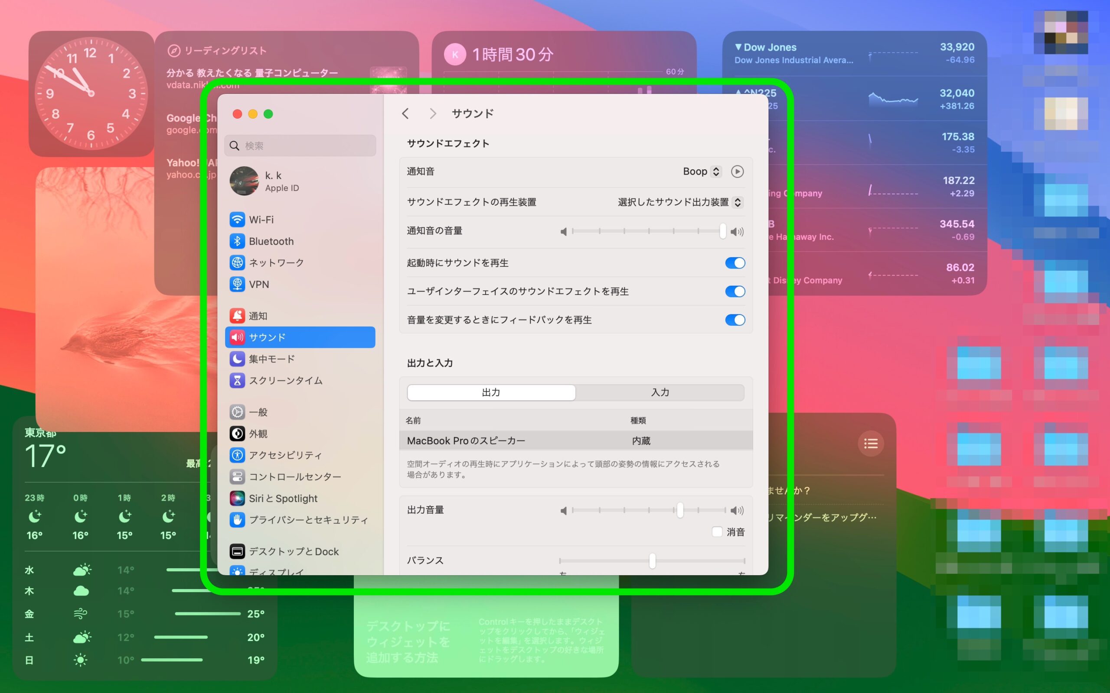
Task: Open the 通知音 Boop dropdown
Action: (702, 172)
